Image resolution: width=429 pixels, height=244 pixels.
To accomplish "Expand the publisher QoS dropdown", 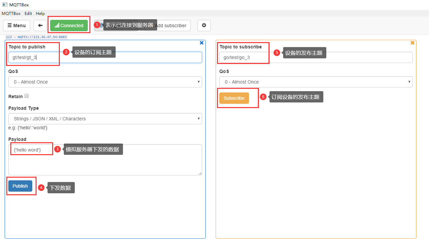I will (x=105, y=82).
